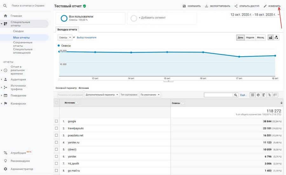The height and width of the screenshot is (175, 286).
Task: Open the Сеансы metric dropdown
Action: click(x=65, y=37)
